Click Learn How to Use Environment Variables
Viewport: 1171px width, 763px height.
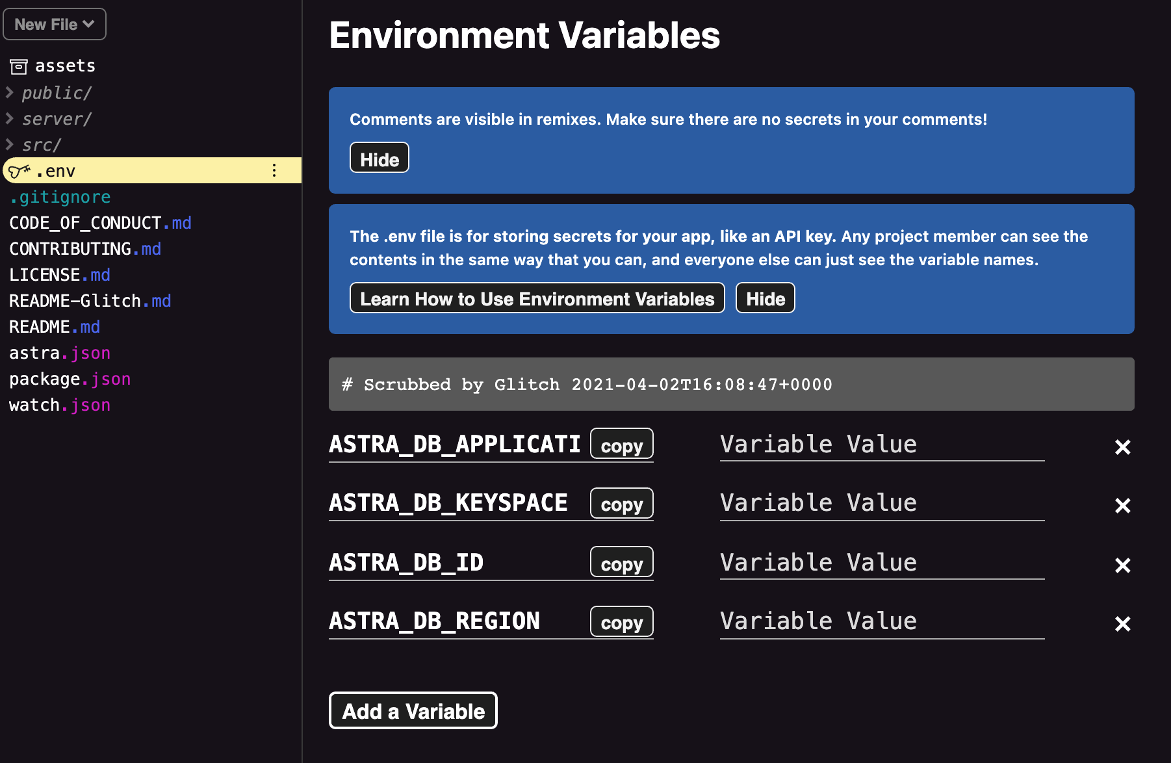[x=537, y=298]
